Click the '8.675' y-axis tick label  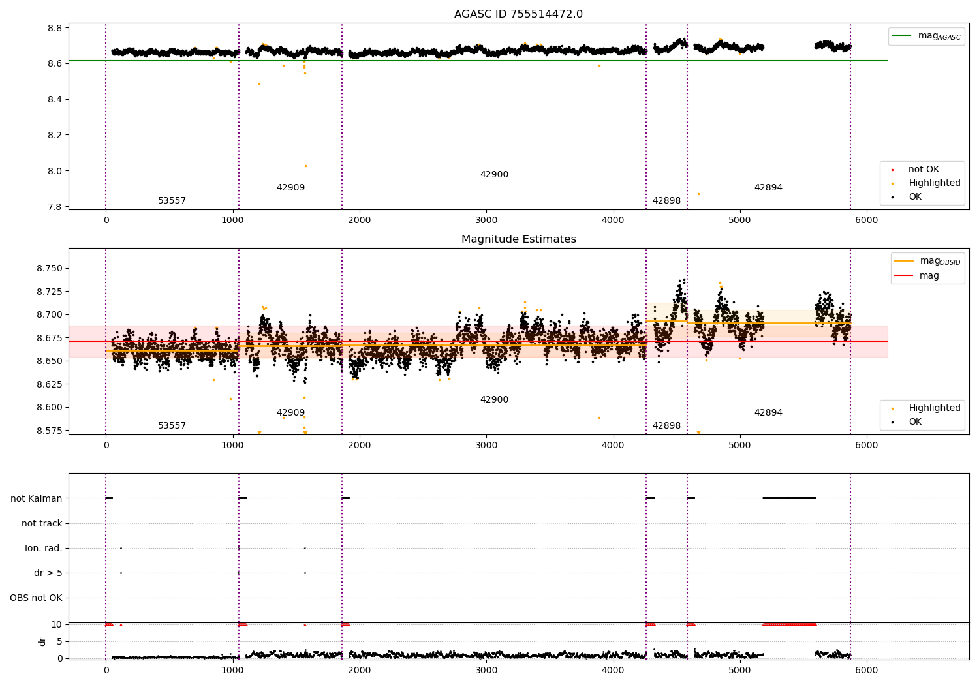click(x=50, y=338)
